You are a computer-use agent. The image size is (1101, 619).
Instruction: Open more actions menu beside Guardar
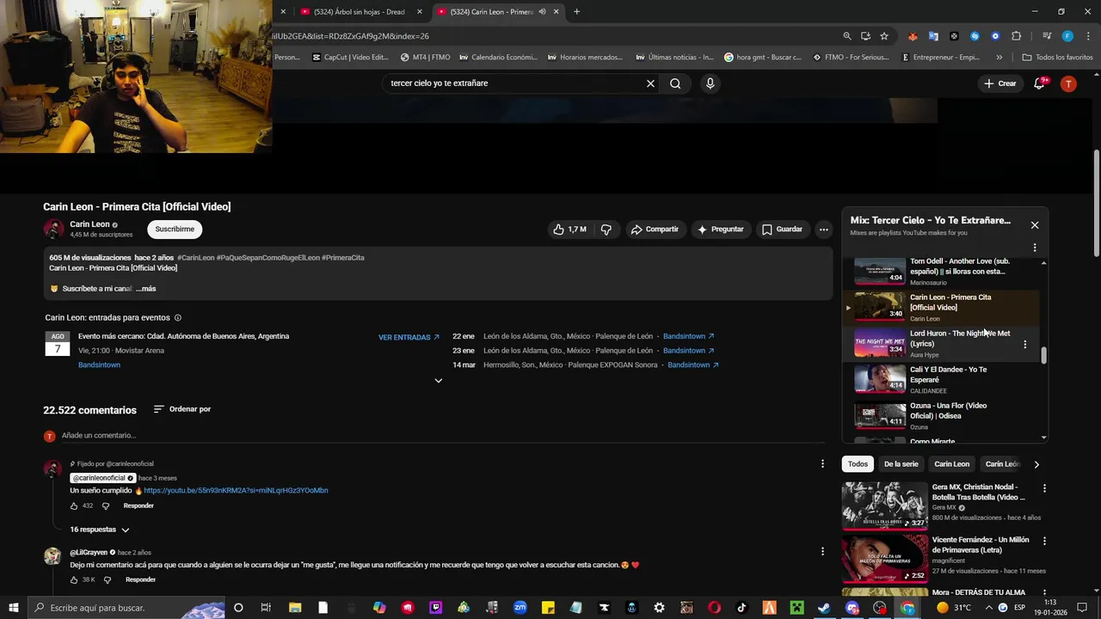pyautogui.click(x=823, y=230)
